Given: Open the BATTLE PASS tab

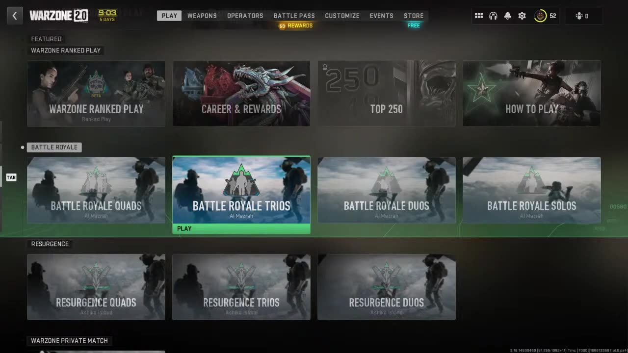Looking at the screenshot, I should 294,16.
